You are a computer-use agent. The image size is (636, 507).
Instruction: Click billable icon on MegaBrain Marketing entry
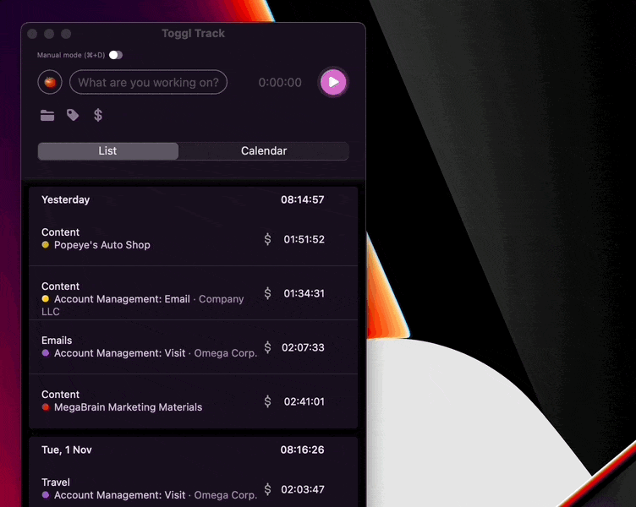[268, 401]
